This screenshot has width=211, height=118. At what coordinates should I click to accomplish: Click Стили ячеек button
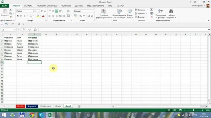pyautogui.click(x=130, y=14)
